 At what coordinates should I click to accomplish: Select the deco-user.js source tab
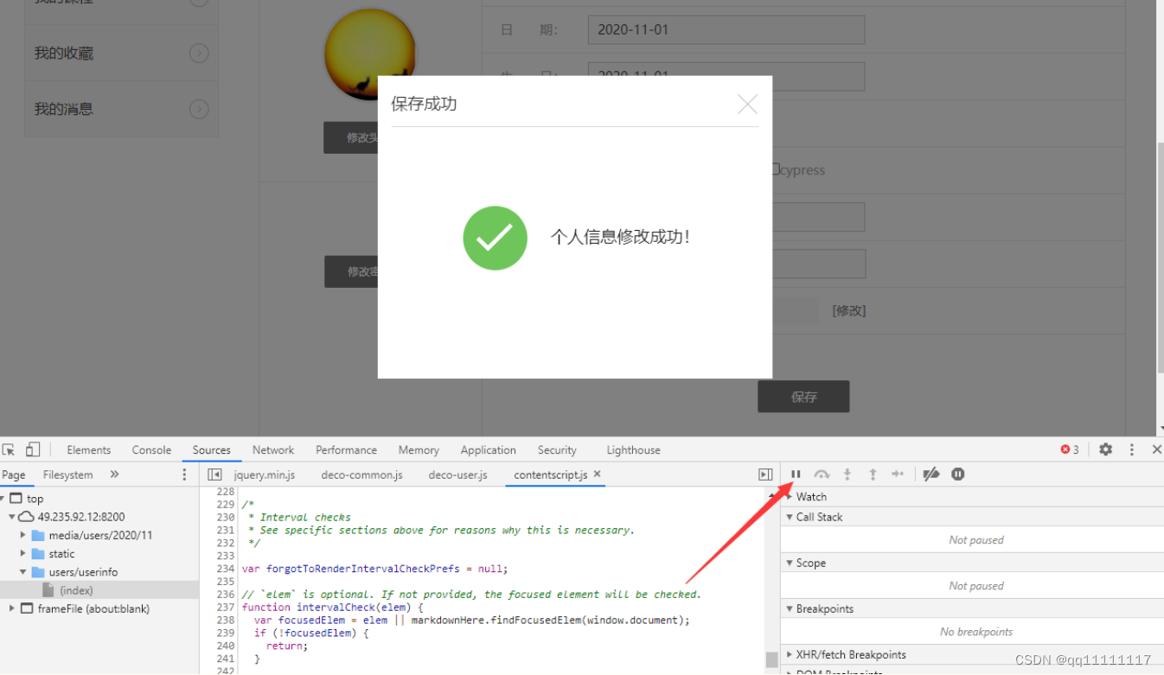click(x=457, y=474)
